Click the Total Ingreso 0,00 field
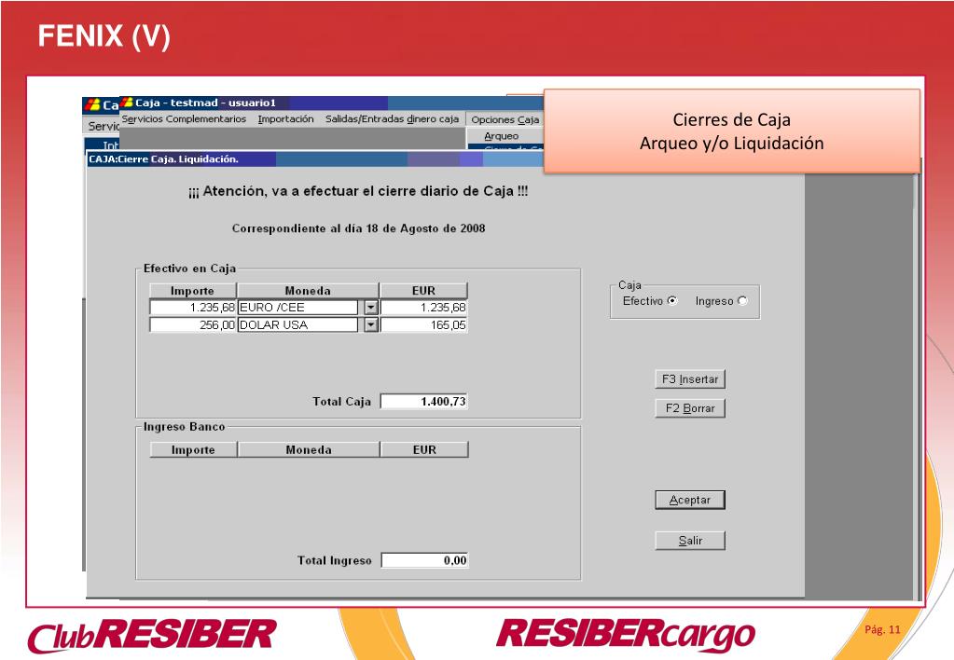This screenshot has height=660, width=954. (424, 560)
